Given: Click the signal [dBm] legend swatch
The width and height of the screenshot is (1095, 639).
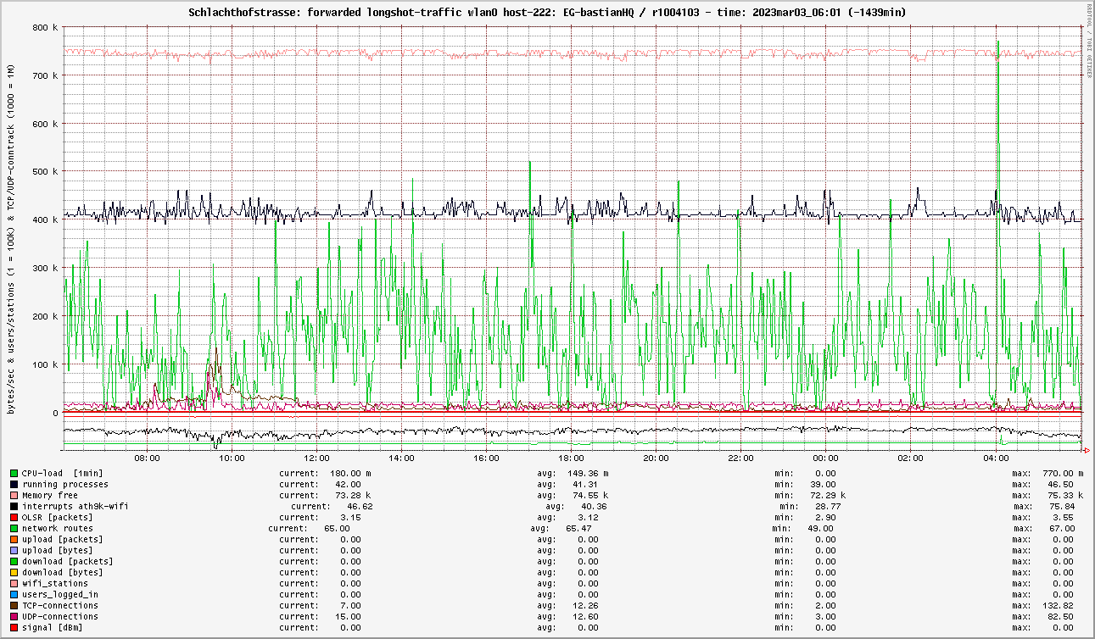Looking at the screenshot, I should (x=14, y=627).
